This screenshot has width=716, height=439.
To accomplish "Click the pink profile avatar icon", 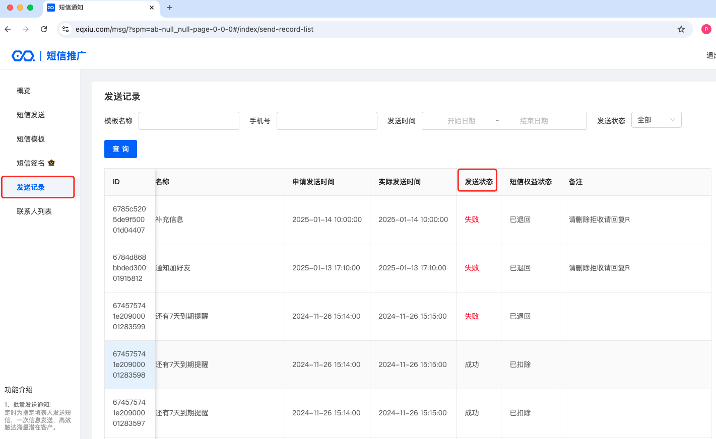I will coord(706,29).
